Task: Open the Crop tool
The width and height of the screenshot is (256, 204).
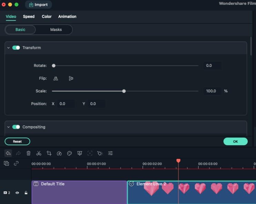Action: 49,153
